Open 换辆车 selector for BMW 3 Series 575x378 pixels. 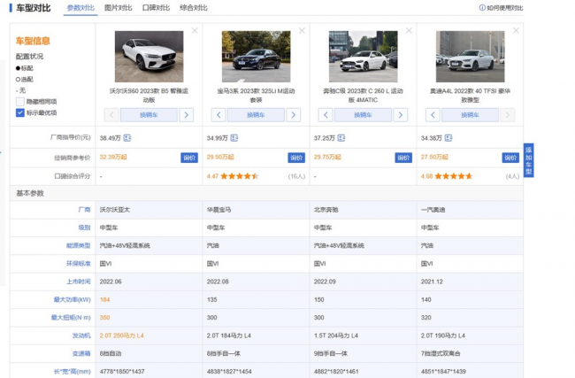257,115
